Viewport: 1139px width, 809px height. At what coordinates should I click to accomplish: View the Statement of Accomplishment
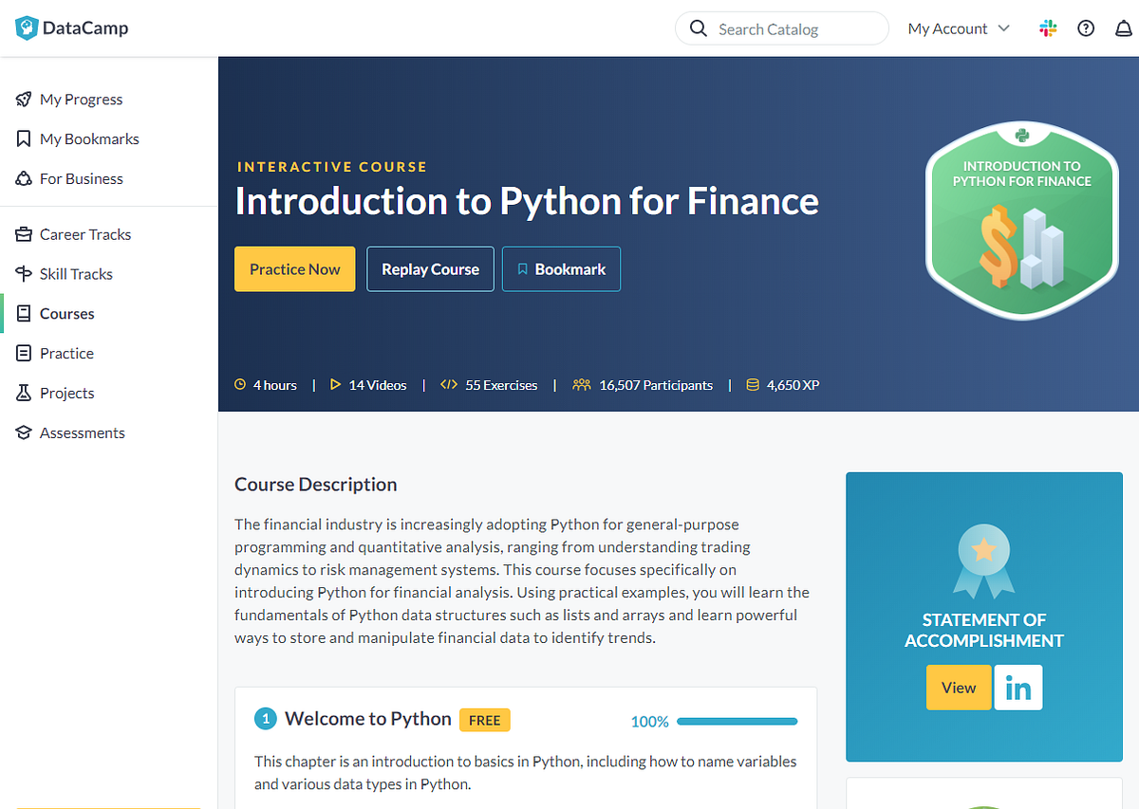click(x=958, y=687)
